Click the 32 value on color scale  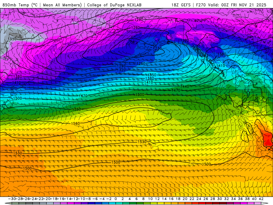[x=227, y=199]
